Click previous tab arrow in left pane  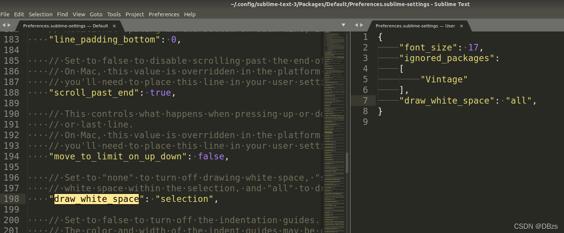click(x=4, y=25)
